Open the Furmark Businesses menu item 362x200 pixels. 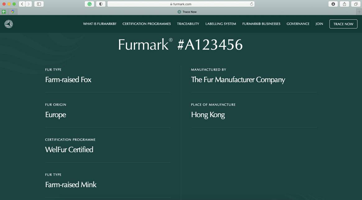[261, 24]
